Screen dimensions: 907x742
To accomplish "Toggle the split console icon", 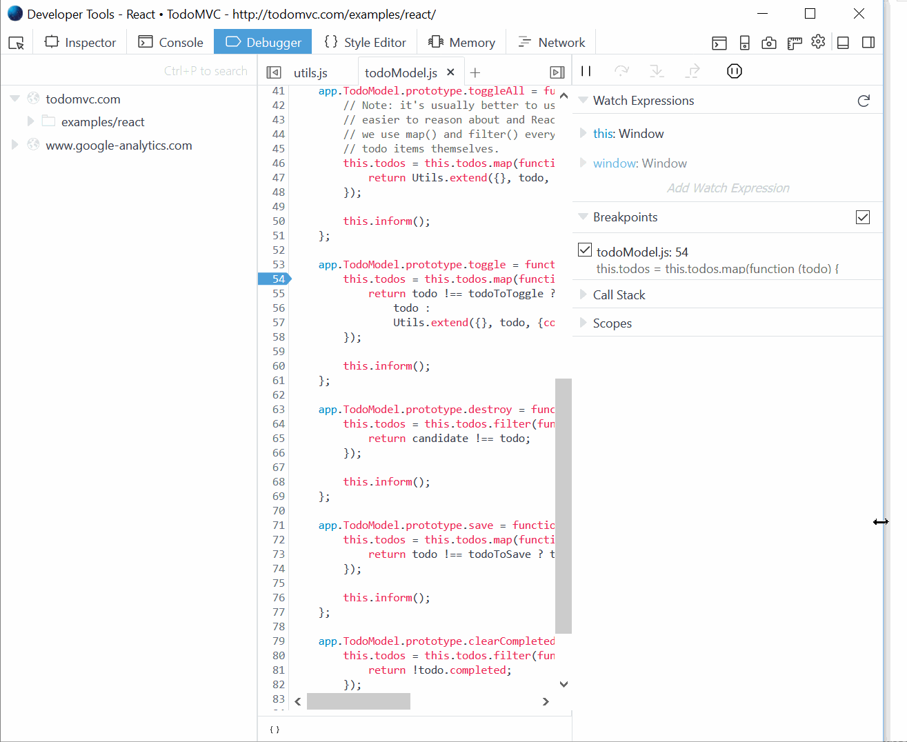I will pos(719,43).
